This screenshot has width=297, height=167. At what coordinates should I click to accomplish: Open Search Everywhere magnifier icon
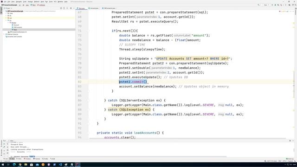tap(295, 5)
